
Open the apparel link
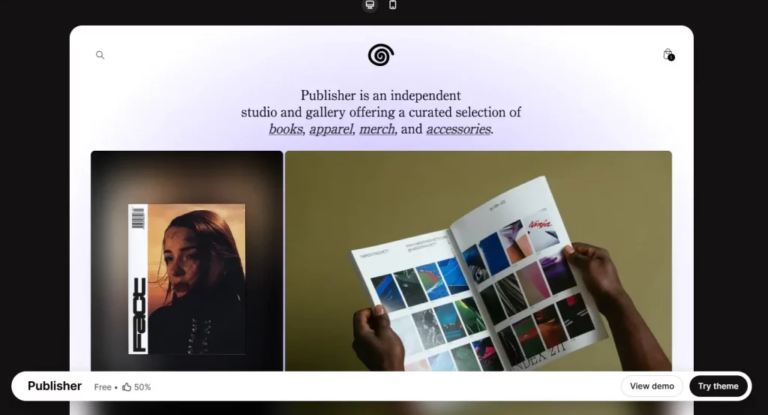click(331, 129)
